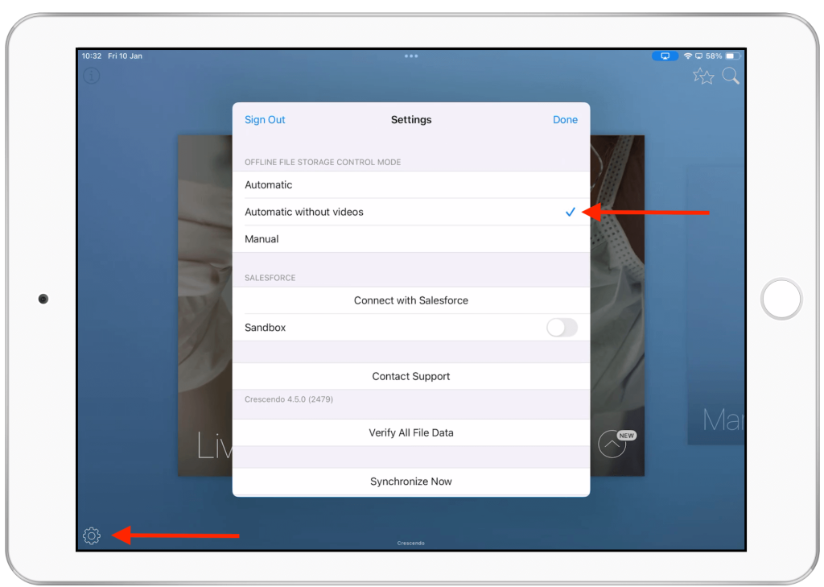Select the Manual storage control mode

(262, 238)
